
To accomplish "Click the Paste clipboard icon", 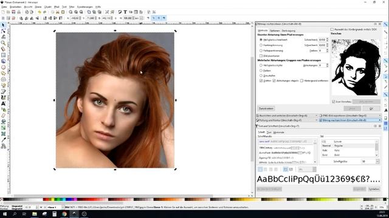I will pyautogui.click(x=63, y=12).
